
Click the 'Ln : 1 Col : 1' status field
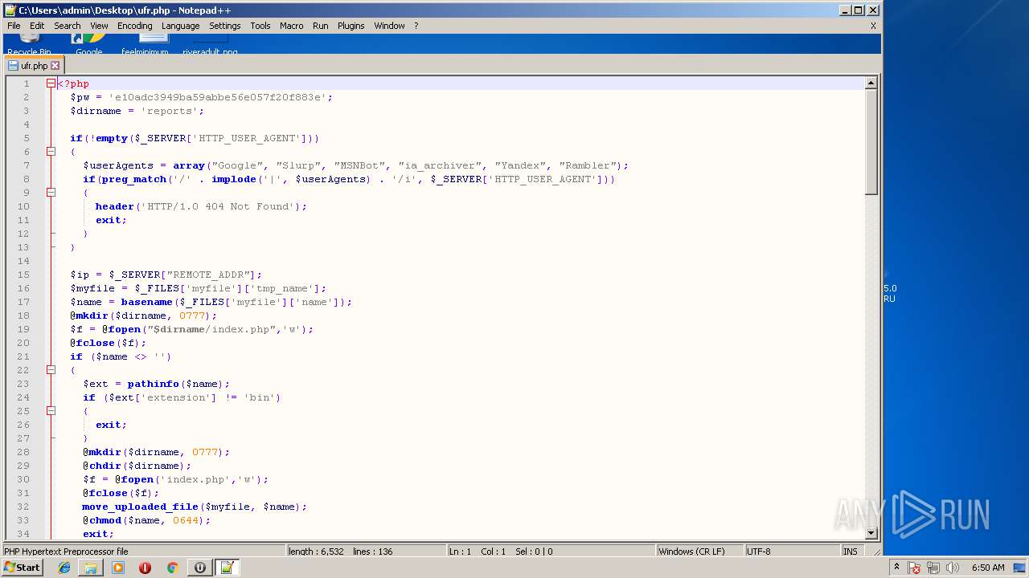[551, 552]
